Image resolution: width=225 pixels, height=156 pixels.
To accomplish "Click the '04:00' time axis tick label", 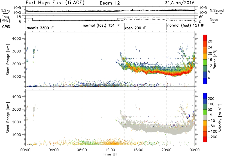I will 54,150.
